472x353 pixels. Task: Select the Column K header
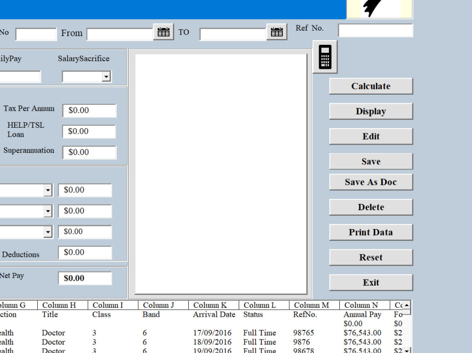click(x=214, y=305)
